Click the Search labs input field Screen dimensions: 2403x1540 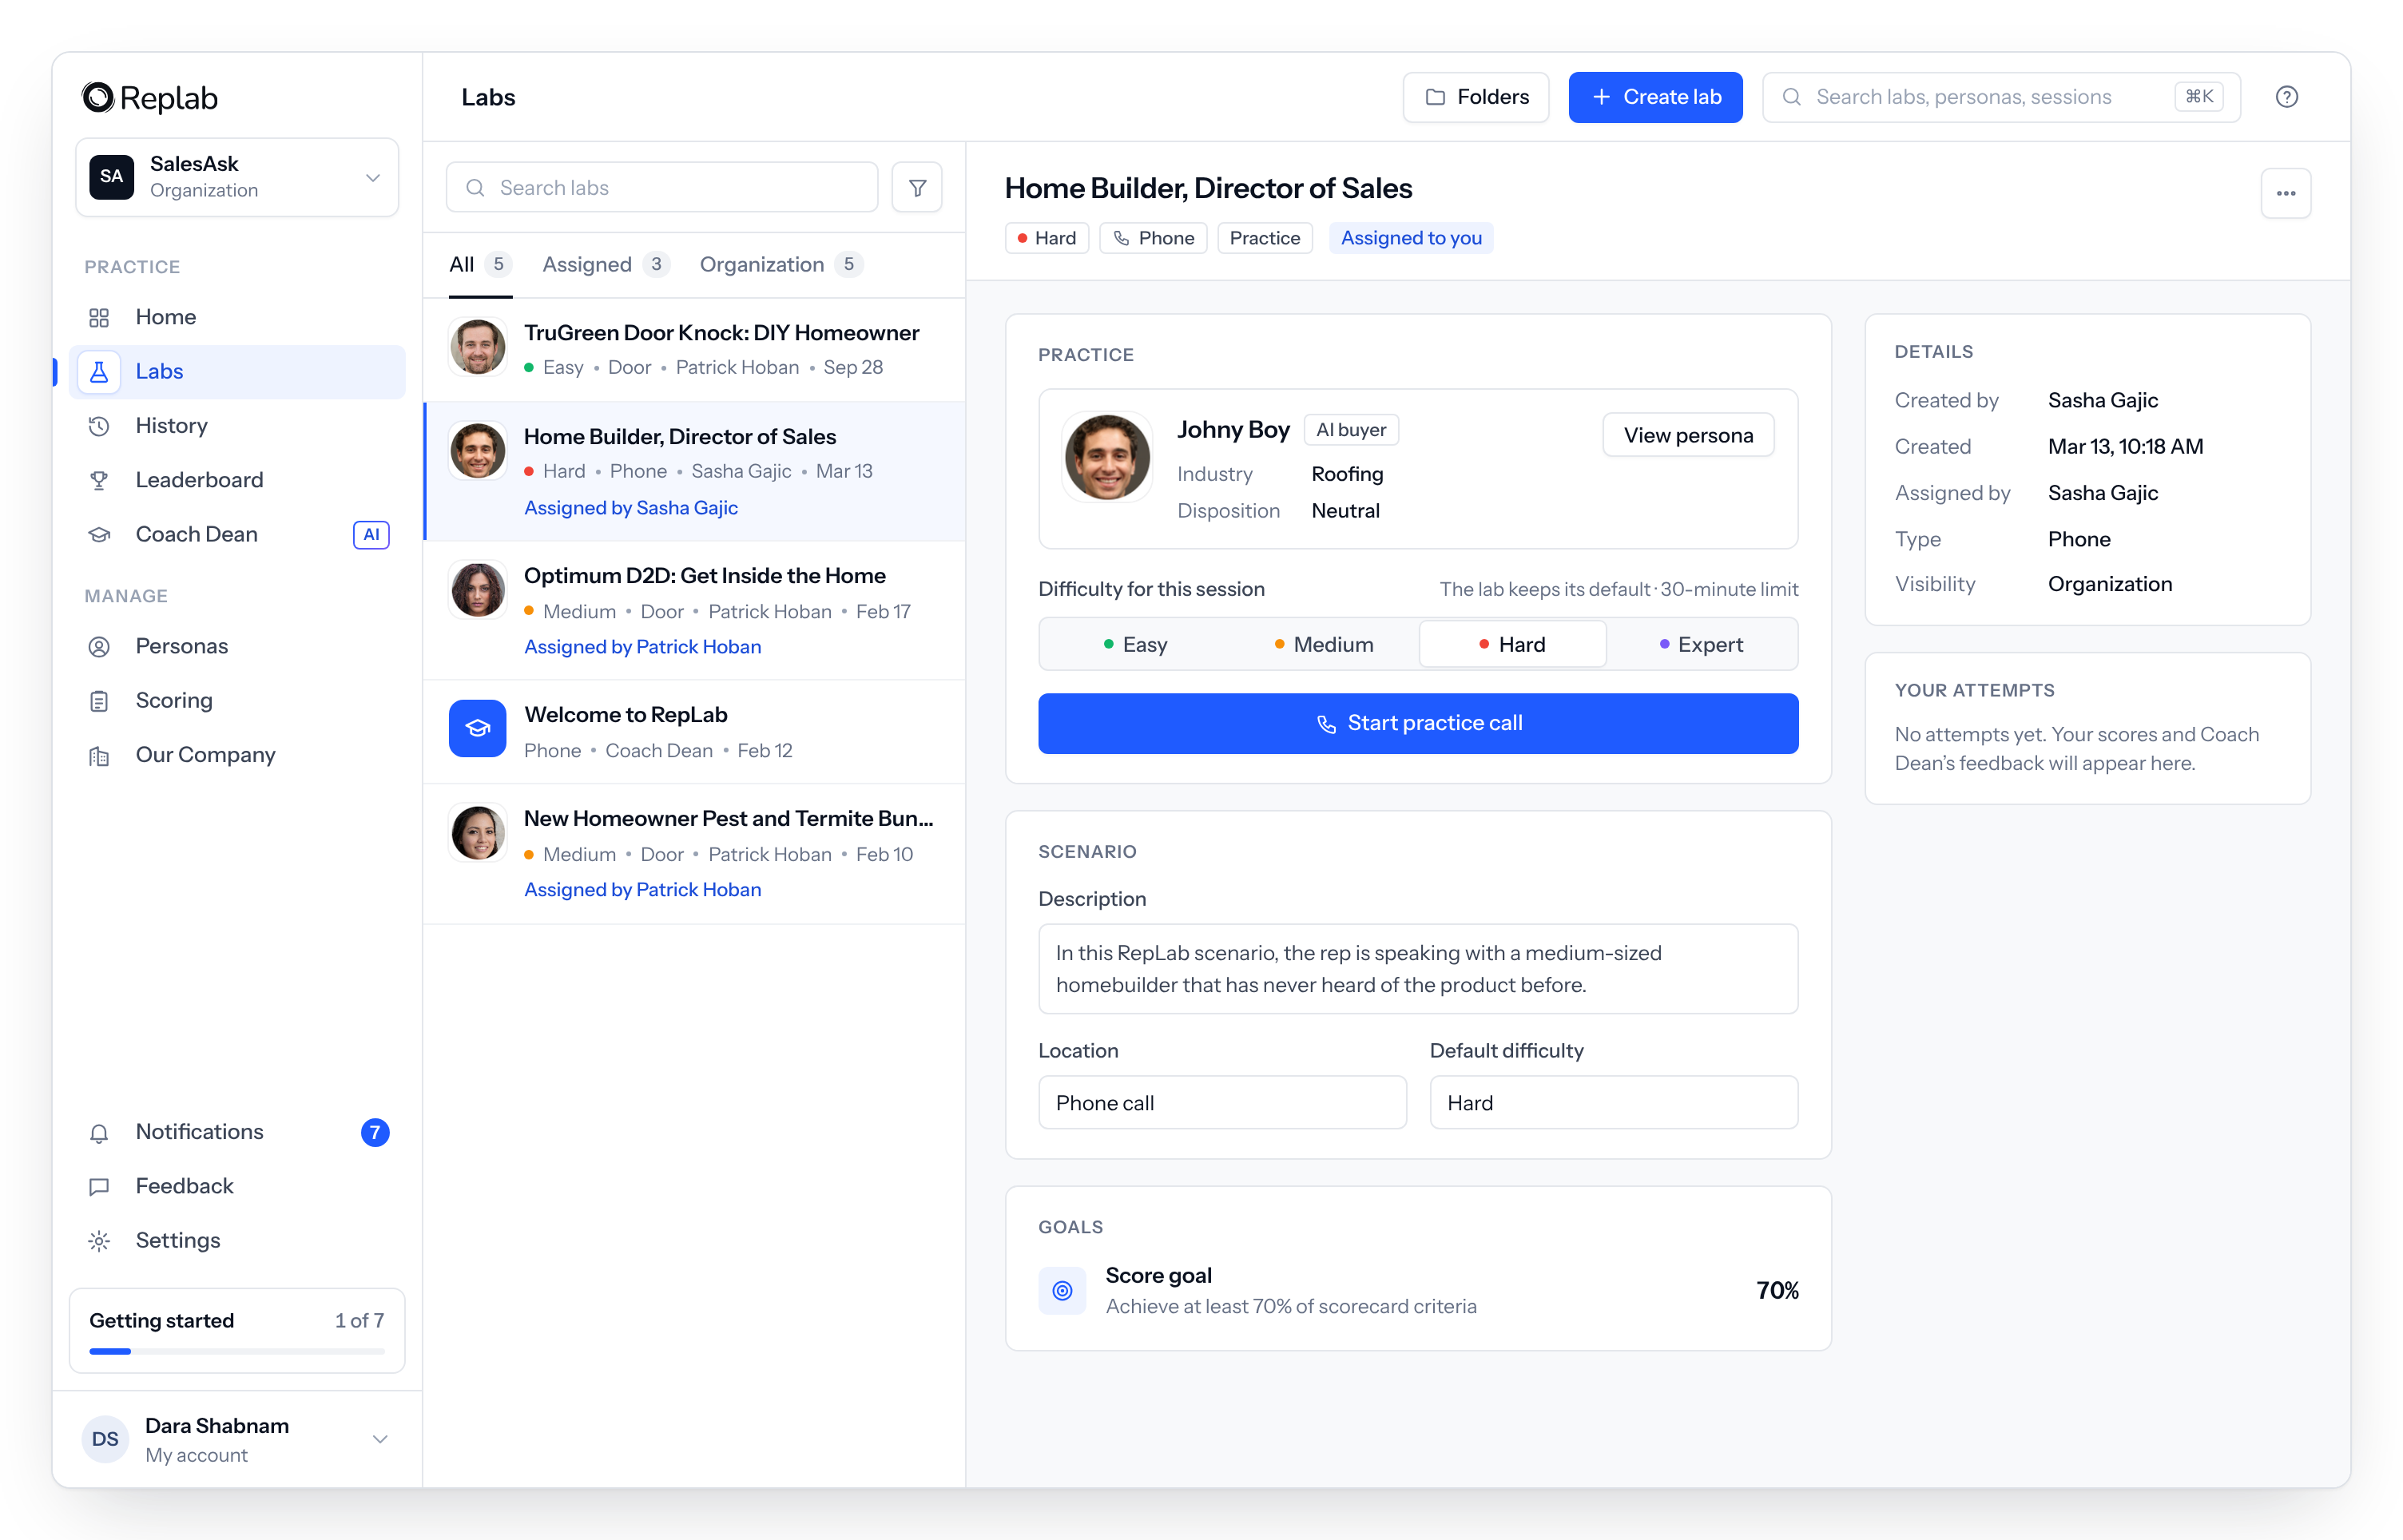point(662,188)
